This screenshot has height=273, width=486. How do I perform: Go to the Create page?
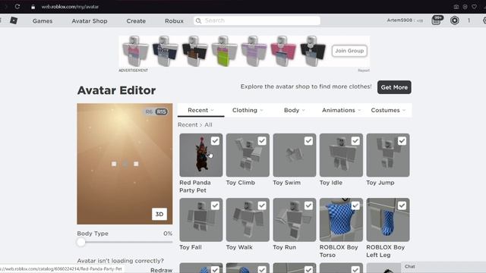coord(136,21)
